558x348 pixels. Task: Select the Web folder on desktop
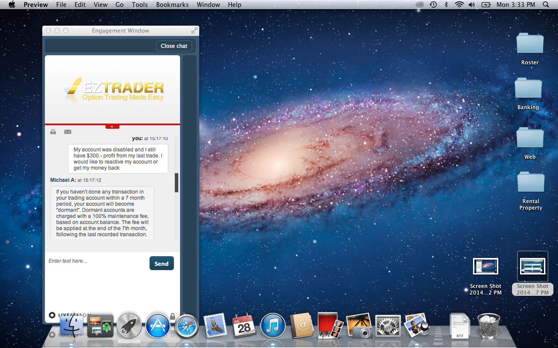[530, 144]
